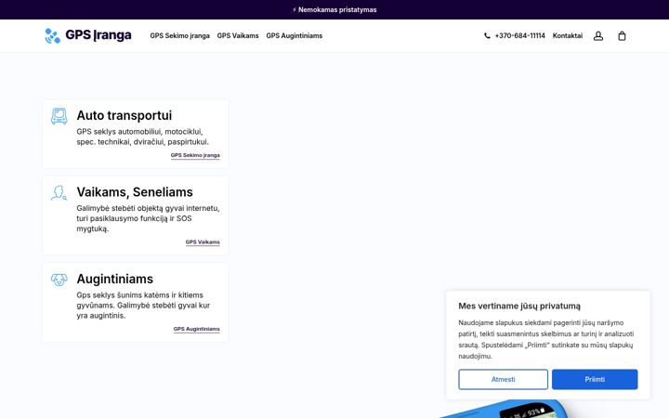Follow GPS Sekimo įranga link in Auto transportui card

195,155
